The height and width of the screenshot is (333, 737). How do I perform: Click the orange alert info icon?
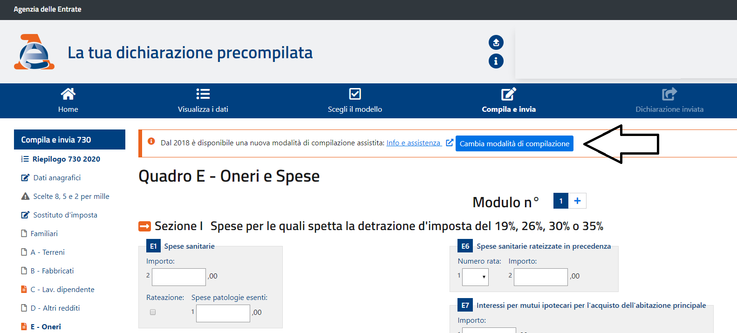point(151,141)
